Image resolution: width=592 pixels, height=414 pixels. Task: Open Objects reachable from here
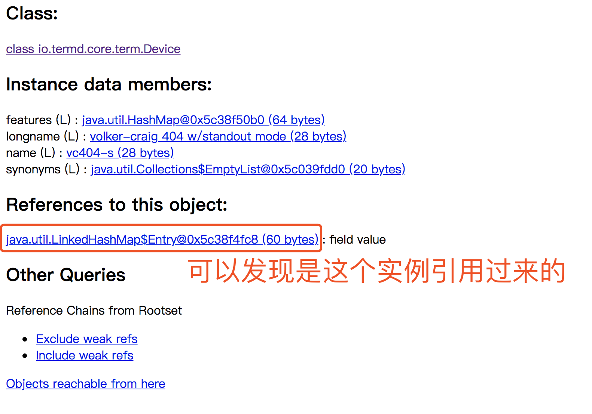click(x=86, y=384)
